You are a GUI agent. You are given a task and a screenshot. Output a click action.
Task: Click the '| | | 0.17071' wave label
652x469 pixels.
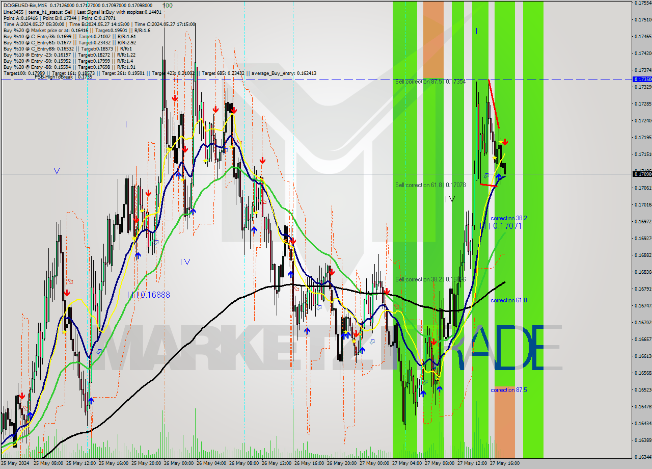click(502, 226)
